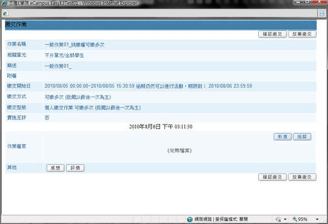Click the magnifier zoom 95% icon in status bar
The width and height of the screenshot is (328, 224).
pyautogui.click(x=295, y=219)
